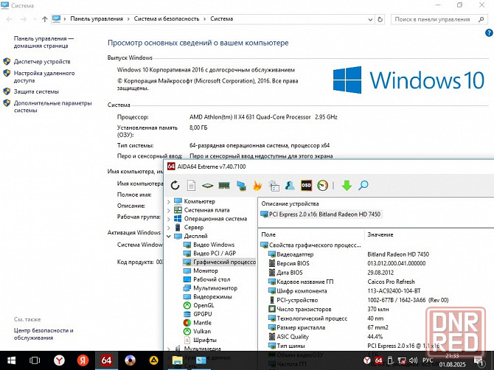Open dropdown after Система и безопасность breadcrumb
494x370 pixels.
click(x=204, y=19)
